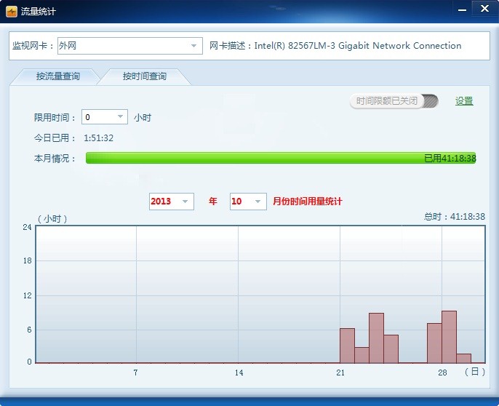The width and height of the screenshot is (499, 406).
Task: Click the 网卡描述 Intel network adapter text
Action: tap(335, 46)
